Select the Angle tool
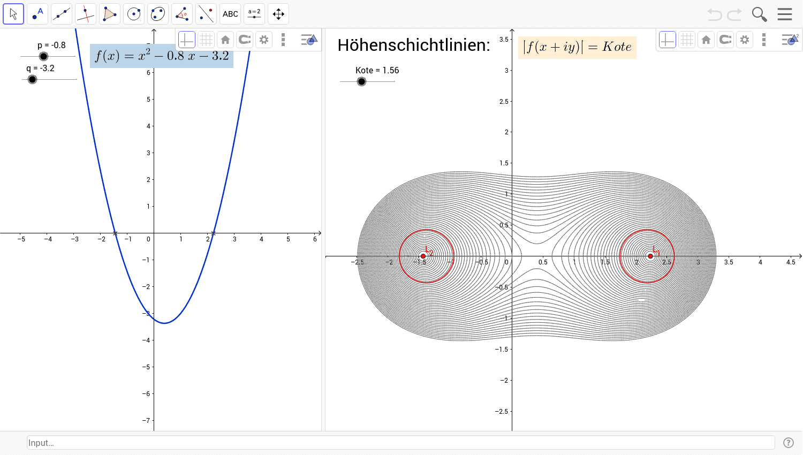This screenshot has width=803, height=455. [x=182, y=14]
